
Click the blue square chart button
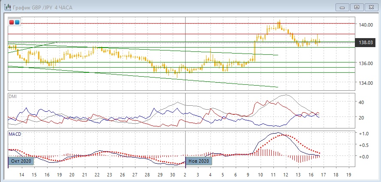(x=17, y=22)
